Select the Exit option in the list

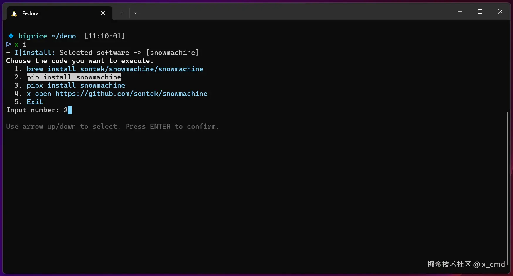click(x=35, y=102)
